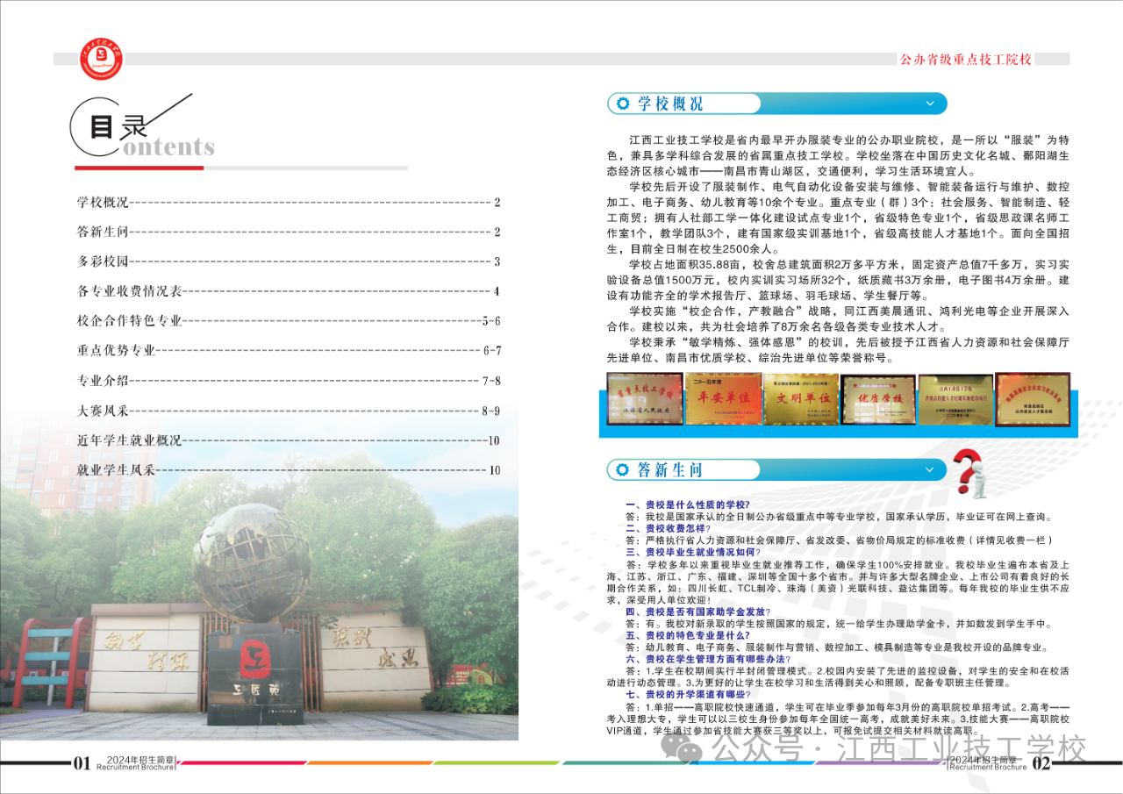
Task: Click the 优质学校 award plaque
Action: 878,398
